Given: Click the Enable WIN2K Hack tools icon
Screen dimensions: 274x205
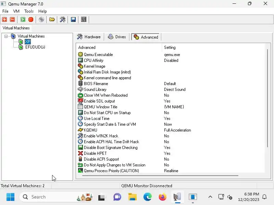Looking at the screenshot, I should pos(80,136).
